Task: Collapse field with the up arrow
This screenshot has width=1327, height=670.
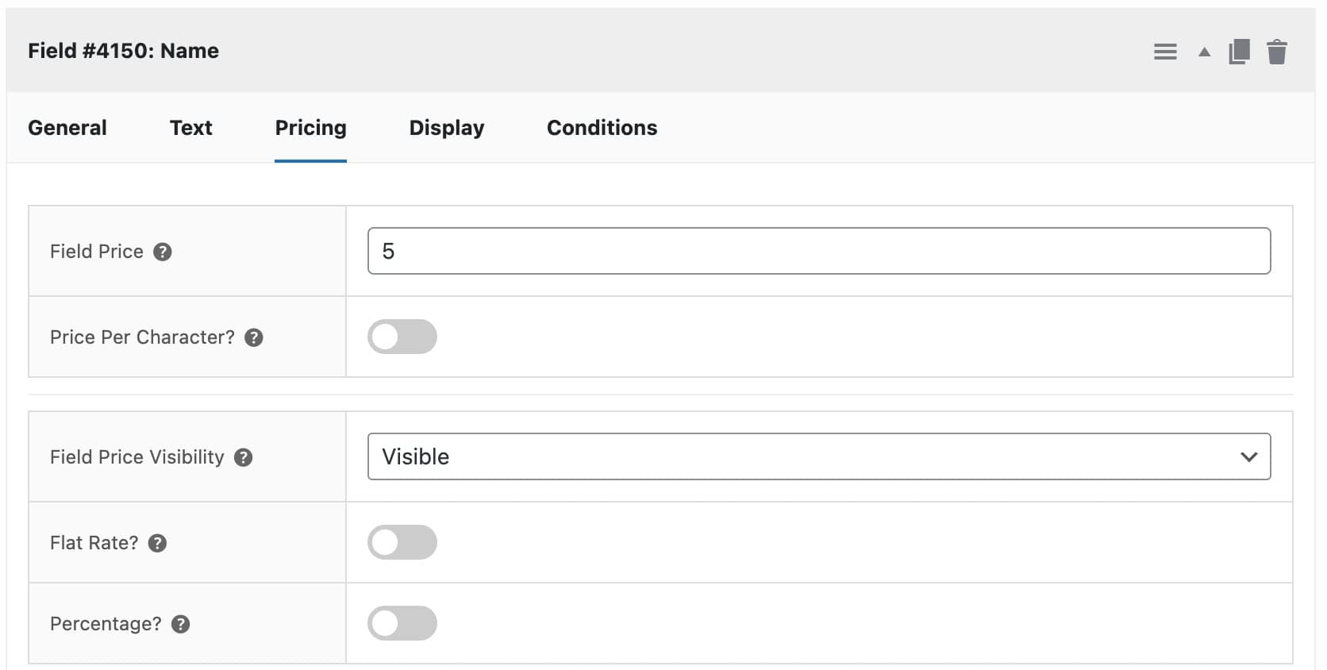Action: pyautogui.click(x=1204, y=52)
